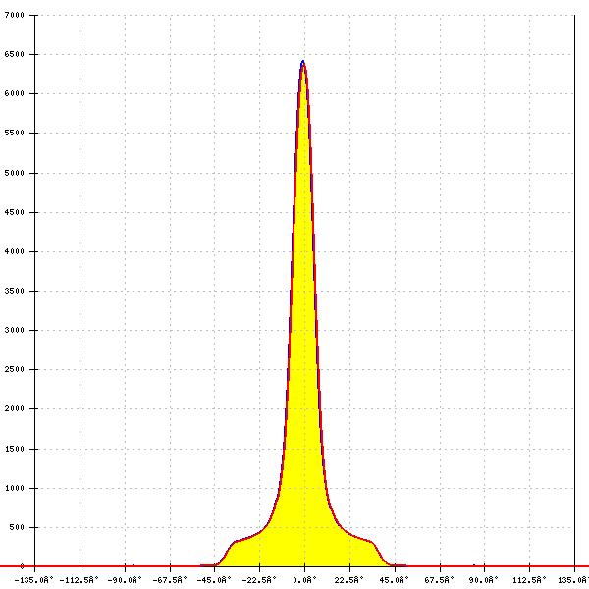The width and height of the screenshot is (589, 589).
Task: Select the 2000 y-axis value
Action: click(15, 408)
